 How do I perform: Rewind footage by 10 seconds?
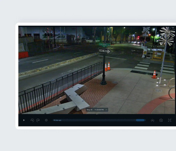tap(32, 120)
